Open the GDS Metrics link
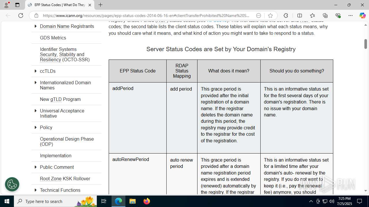The image size is (369, 207). [x=53, y=38]
